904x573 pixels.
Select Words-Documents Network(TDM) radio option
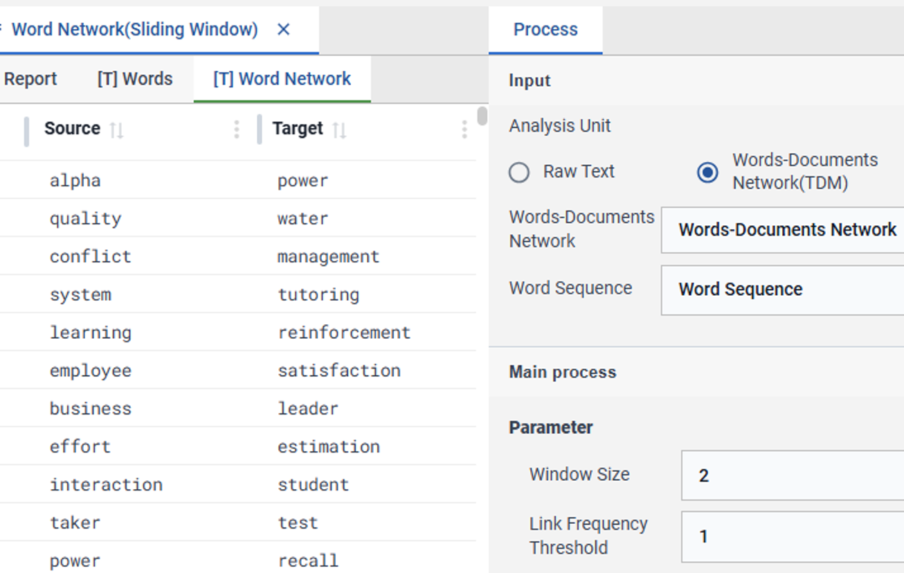tap(707, 172)
